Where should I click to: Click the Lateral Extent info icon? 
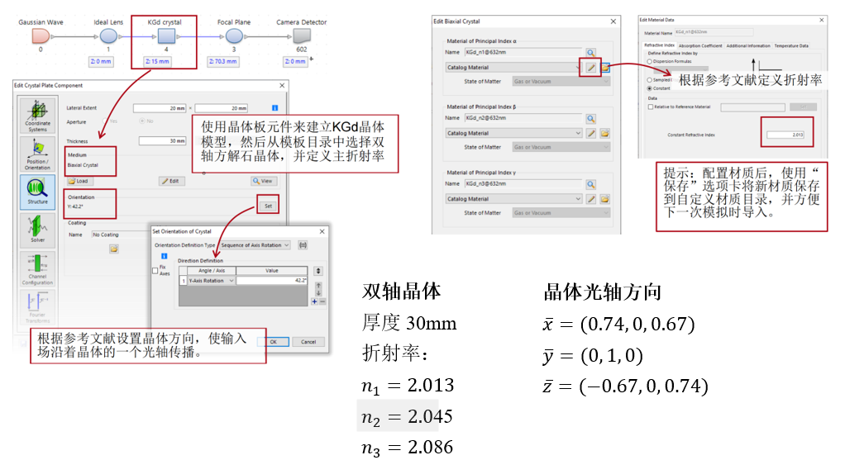coord(275,108)
